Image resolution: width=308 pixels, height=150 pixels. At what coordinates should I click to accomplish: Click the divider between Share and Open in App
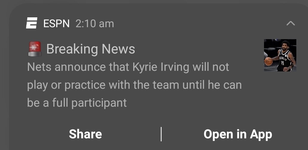(x=161, y=134)
